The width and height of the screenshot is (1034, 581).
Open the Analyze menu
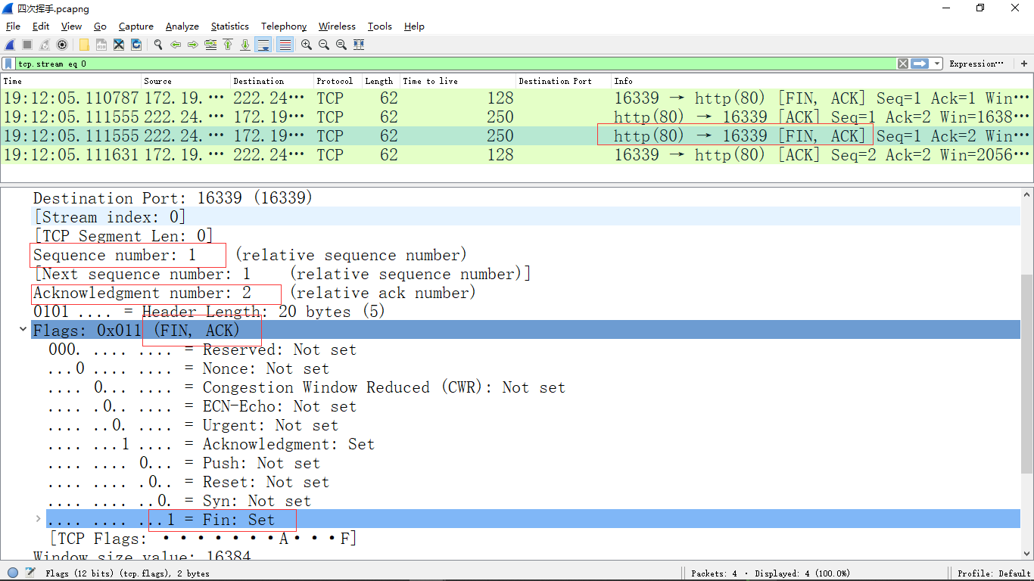coord(182,26)
